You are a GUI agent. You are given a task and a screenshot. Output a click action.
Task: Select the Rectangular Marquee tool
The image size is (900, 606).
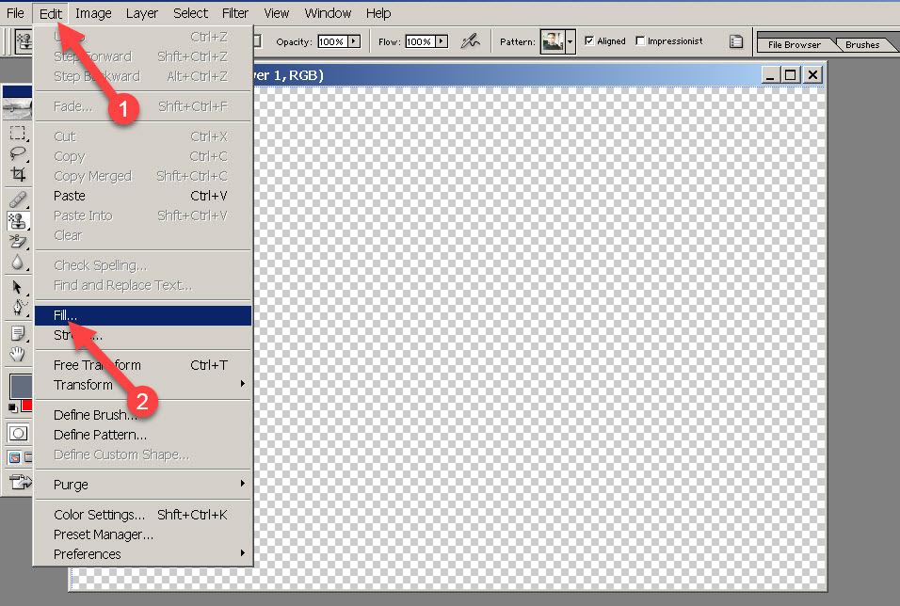click(17, 136)
